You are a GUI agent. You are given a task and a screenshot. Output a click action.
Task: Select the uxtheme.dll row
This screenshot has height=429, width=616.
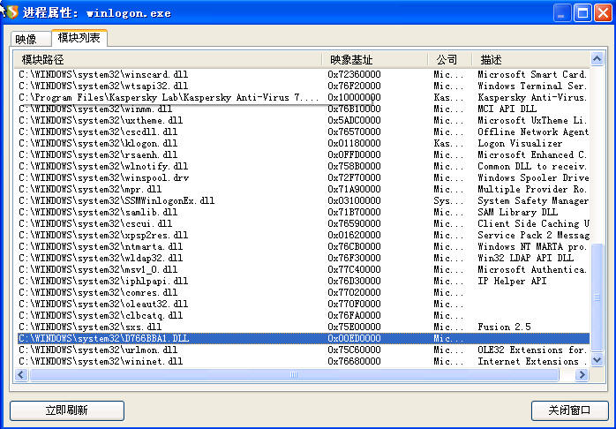[x=304, y=120]
